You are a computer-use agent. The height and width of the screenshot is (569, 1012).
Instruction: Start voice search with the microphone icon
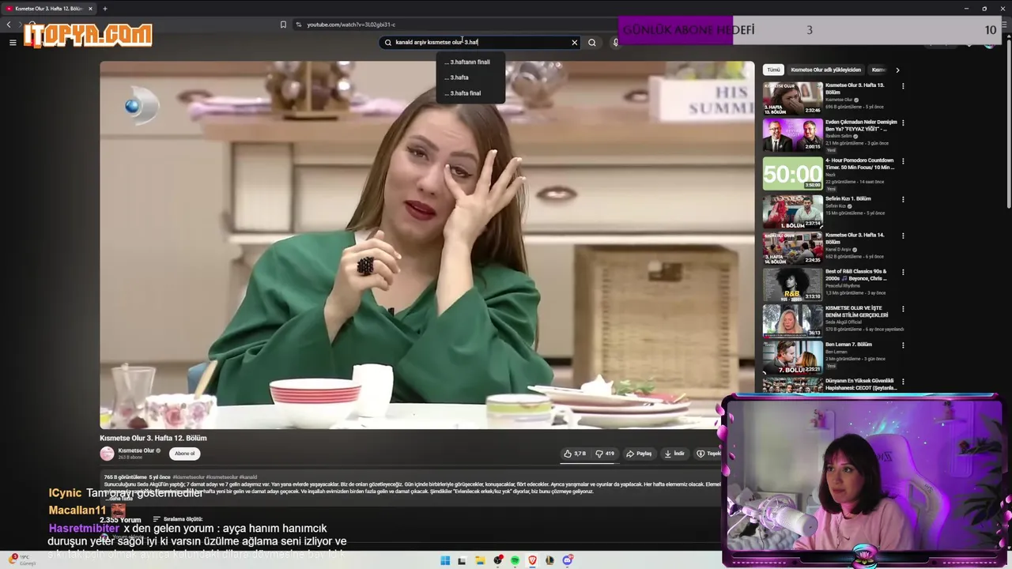pos(616,43)
